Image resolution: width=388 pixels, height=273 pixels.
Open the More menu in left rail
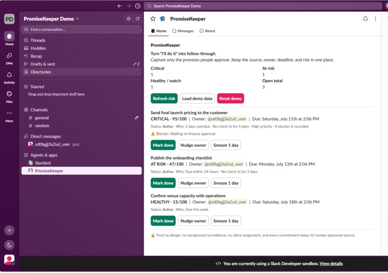tap(9, 113)
